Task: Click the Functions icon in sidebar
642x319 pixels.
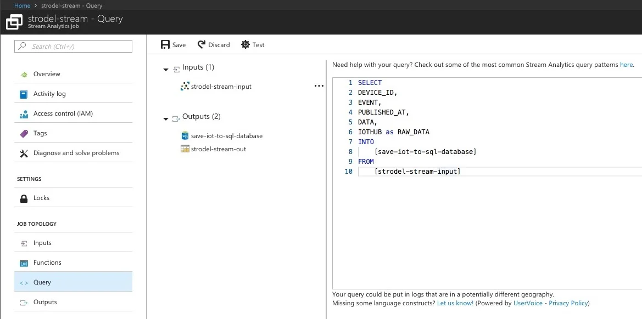Action: (24, 263)
